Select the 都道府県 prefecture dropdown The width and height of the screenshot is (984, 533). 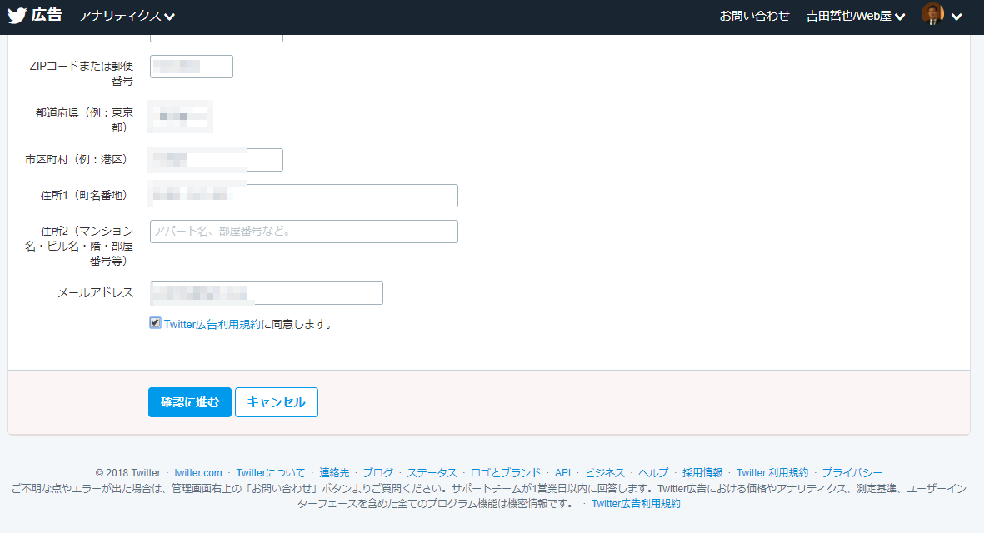(180, 117)
